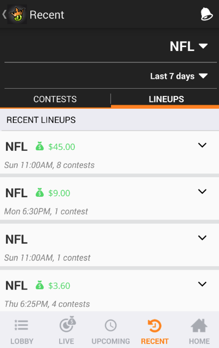Go back using the left arrow

4,14
